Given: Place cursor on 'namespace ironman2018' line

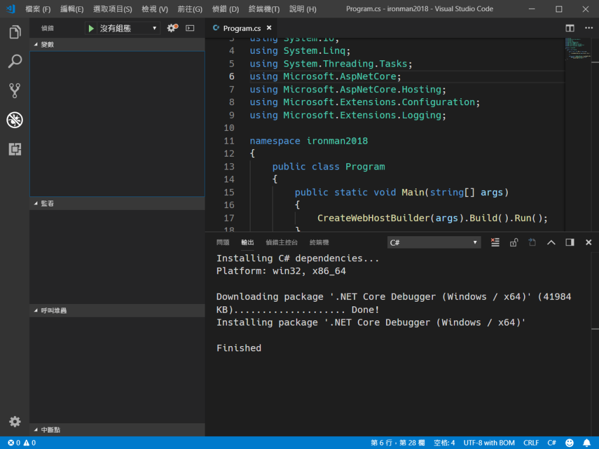Looking at the screenshot, I should coord(309,141).
